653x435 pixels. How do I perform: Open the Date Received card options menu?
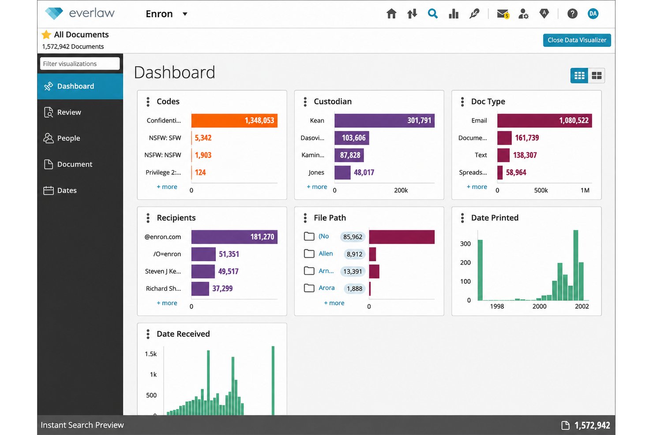click(x=148, y=334)
